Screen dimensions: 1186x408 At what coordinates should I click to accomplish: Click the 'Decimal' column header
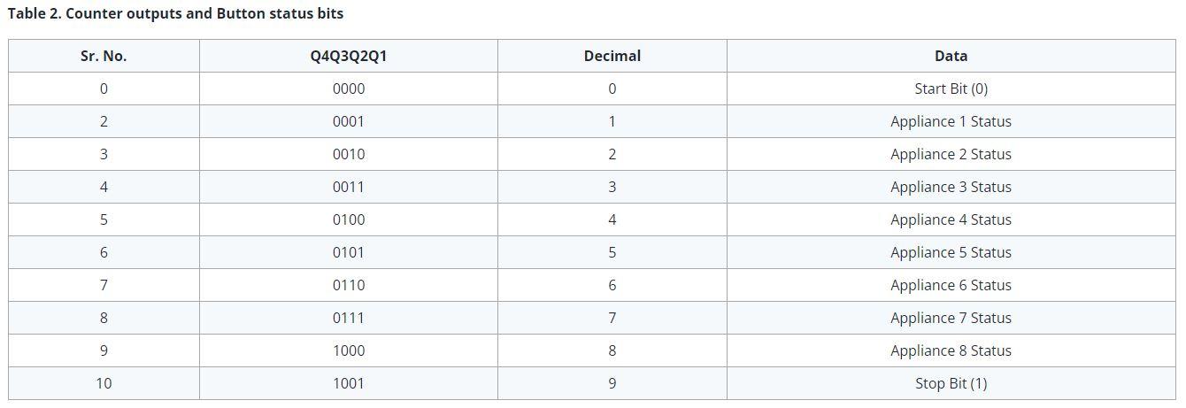612,56
